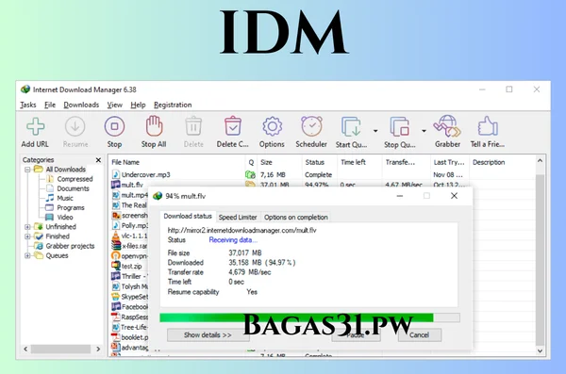Open Start Queue dropdown arrow
The image size is (566, 374).
375,131
